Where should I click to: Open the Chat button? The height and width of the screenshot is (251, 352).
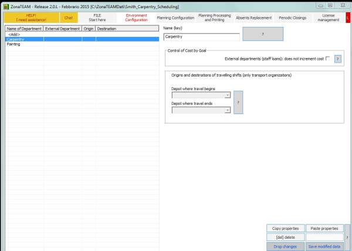pos(69,18)
